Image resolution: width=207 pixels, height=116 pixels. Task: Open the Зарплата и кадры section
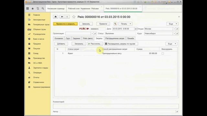pyautogui.click(x=40, y=68)
